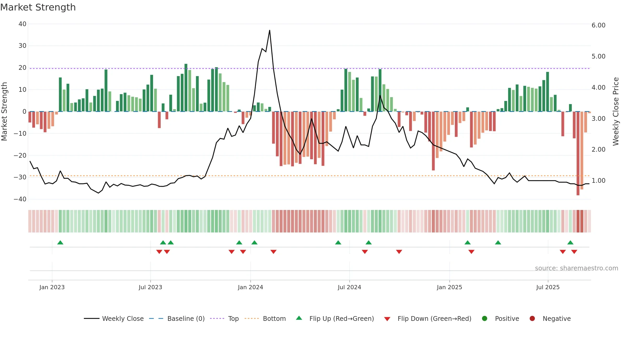Click the sharemaestro.com source text
The height and width of the screenshot is (353, 627).
[x=577, y=268]
